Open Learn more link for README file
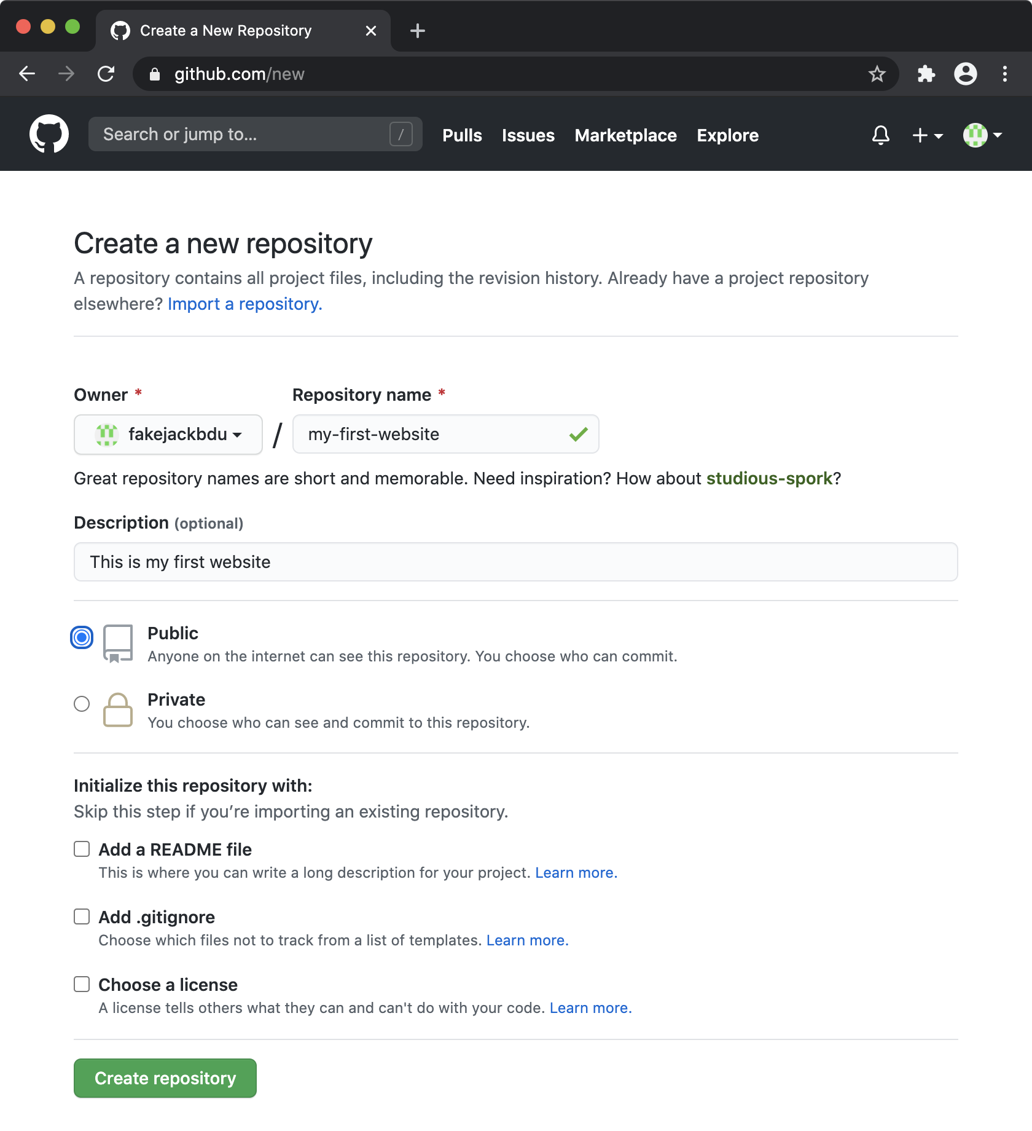Image resolution: width=1032 pixels, height=1131 pixels. coord(576,873)
